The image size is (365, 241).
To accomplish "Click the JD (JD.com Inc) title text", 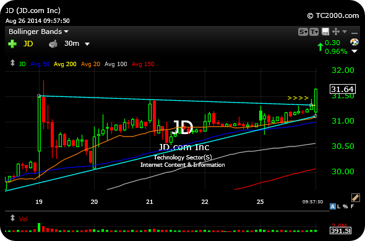I will point(33,11).
